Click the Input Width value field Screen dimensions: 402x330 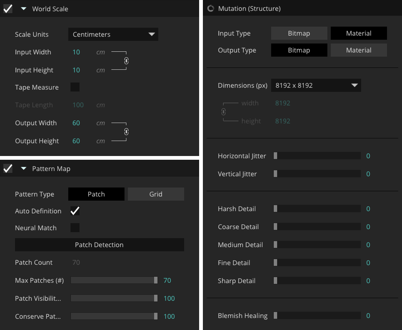click(x=76, y=52)
